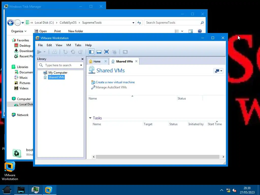Toggle the thumbnail bar toolbar icon
The width and height of the screenshot is (260, 195).
pyautogui.click(x=99, y=52)
